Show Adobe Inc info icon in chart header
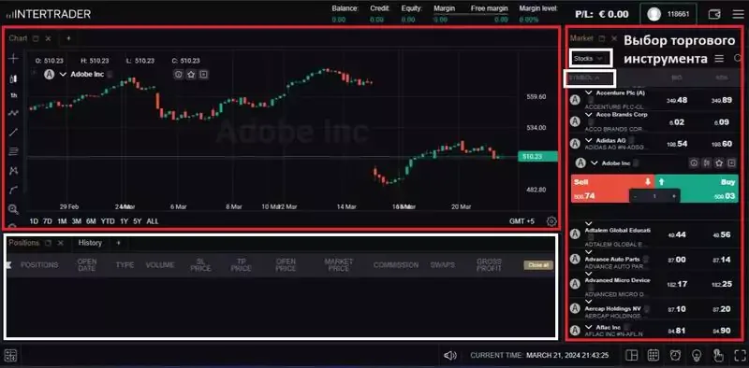 [x=179, y=75]
